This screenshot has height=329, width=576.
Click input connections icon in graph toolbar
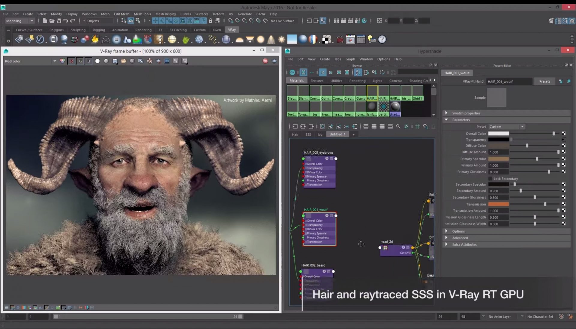pyautogui.click(x=295, y=126)
